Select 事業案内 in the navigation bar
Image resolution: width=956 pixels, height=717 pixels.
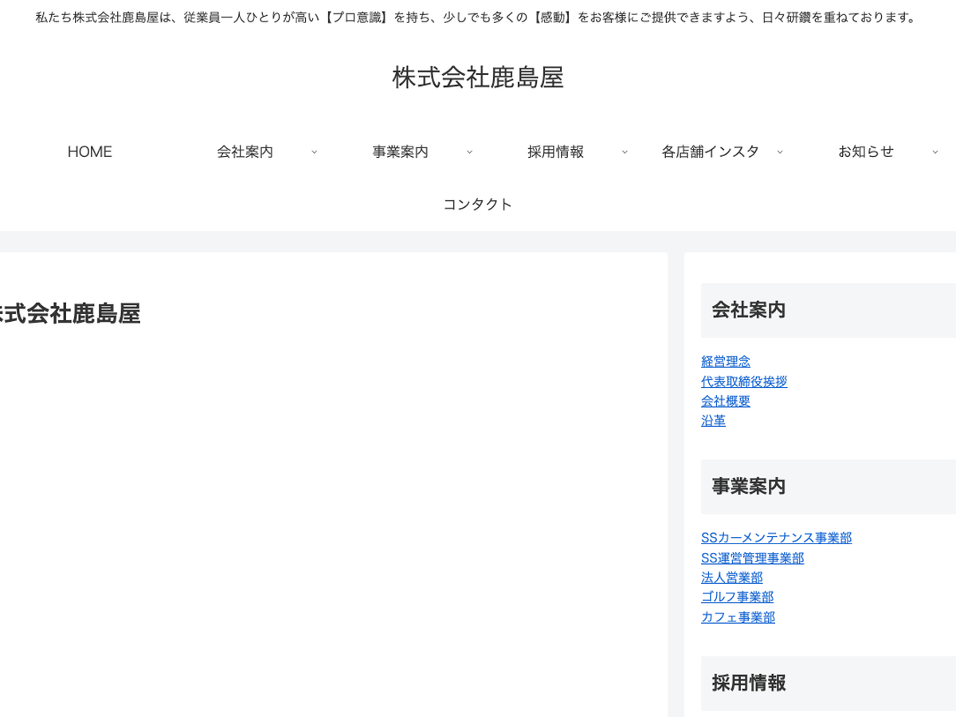coord(400,151)
